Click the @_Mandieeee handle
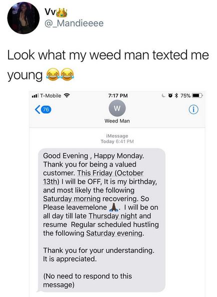Screen dimensions: 217x297 pyautogui.click(x=74, y=23)
